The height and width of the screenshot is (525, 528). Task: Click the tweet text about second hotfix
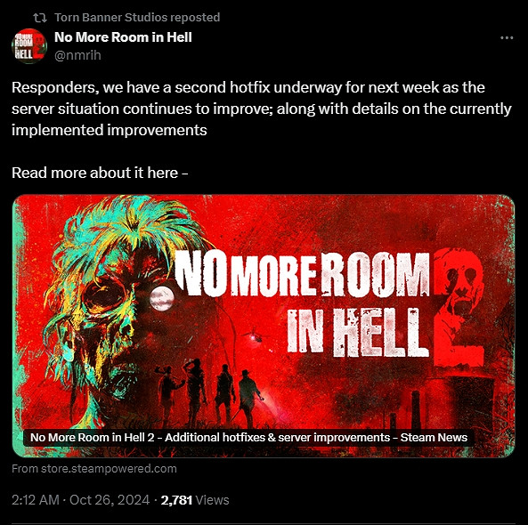tap(262, 109)
